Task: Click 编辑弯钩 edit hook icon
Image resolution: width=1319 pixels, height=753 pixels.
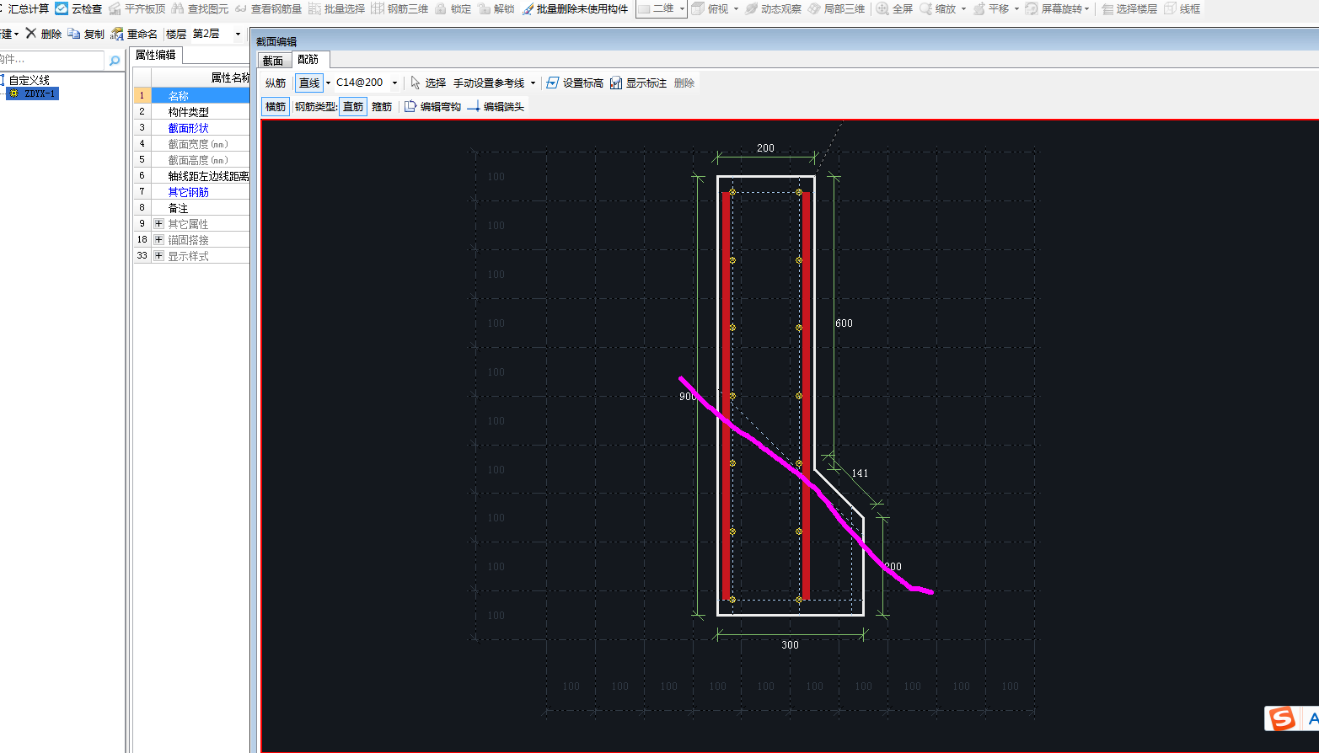Action: point(410,106)
